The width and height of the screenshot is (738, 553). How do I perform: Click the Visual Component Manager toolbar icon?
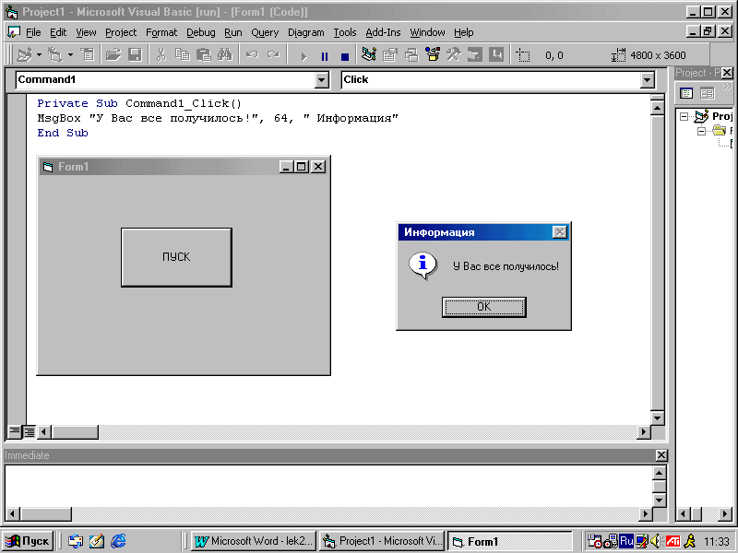(x=496, y=55)
